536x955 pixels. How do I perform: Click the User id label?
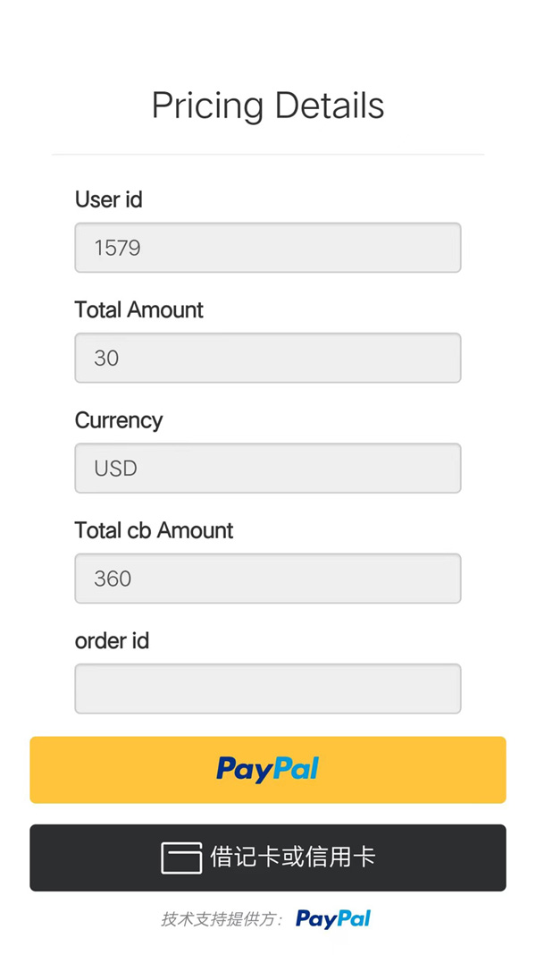pos(109,199)
